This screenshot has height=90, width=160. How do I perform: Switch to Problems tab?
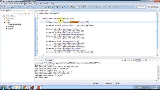39,60
